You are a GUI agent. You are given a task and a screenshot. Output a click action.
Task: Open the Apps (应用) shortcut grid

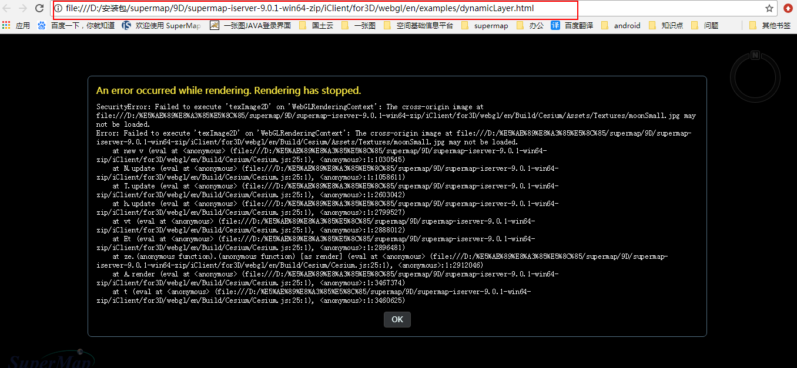pyautogui.click(x=16, y=25)
